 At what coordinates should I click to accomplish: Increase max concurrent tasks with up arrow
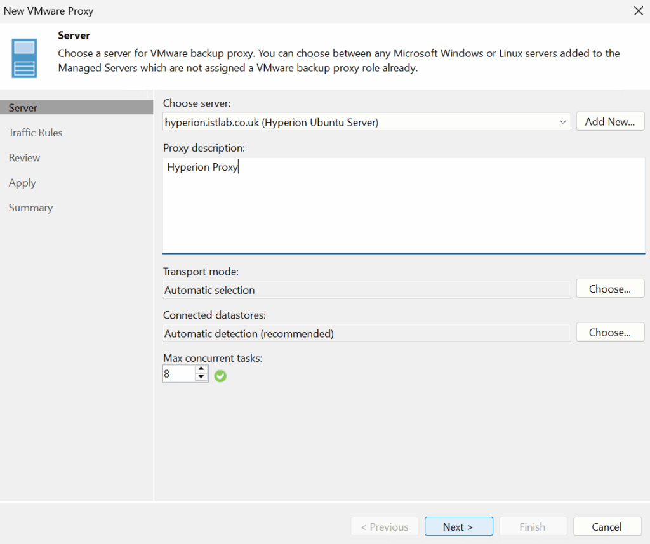tap(201, 369)
